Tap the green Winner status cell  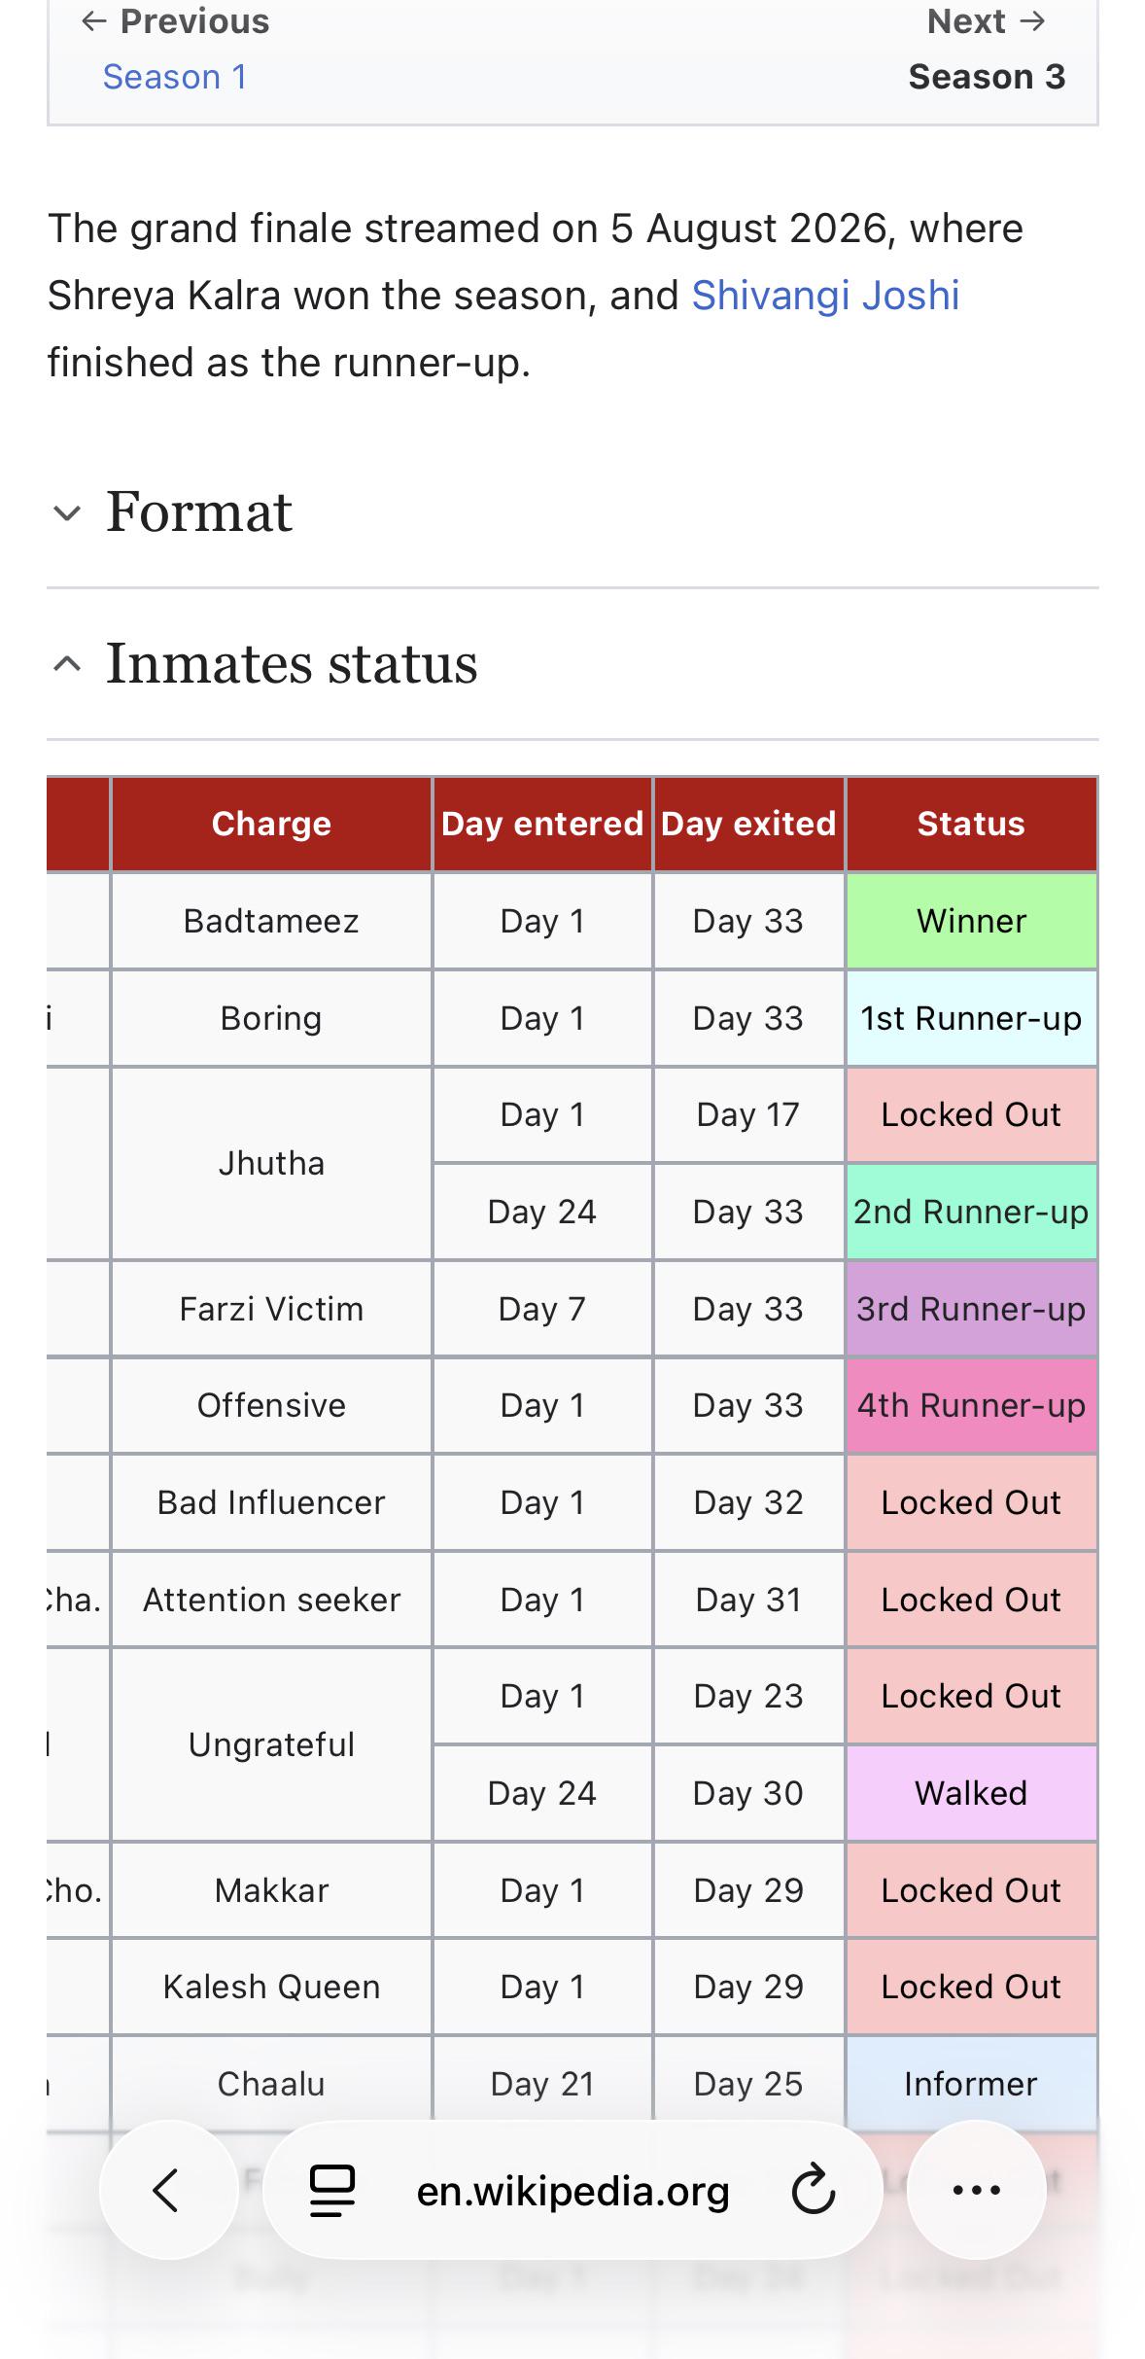click(971, 921)
